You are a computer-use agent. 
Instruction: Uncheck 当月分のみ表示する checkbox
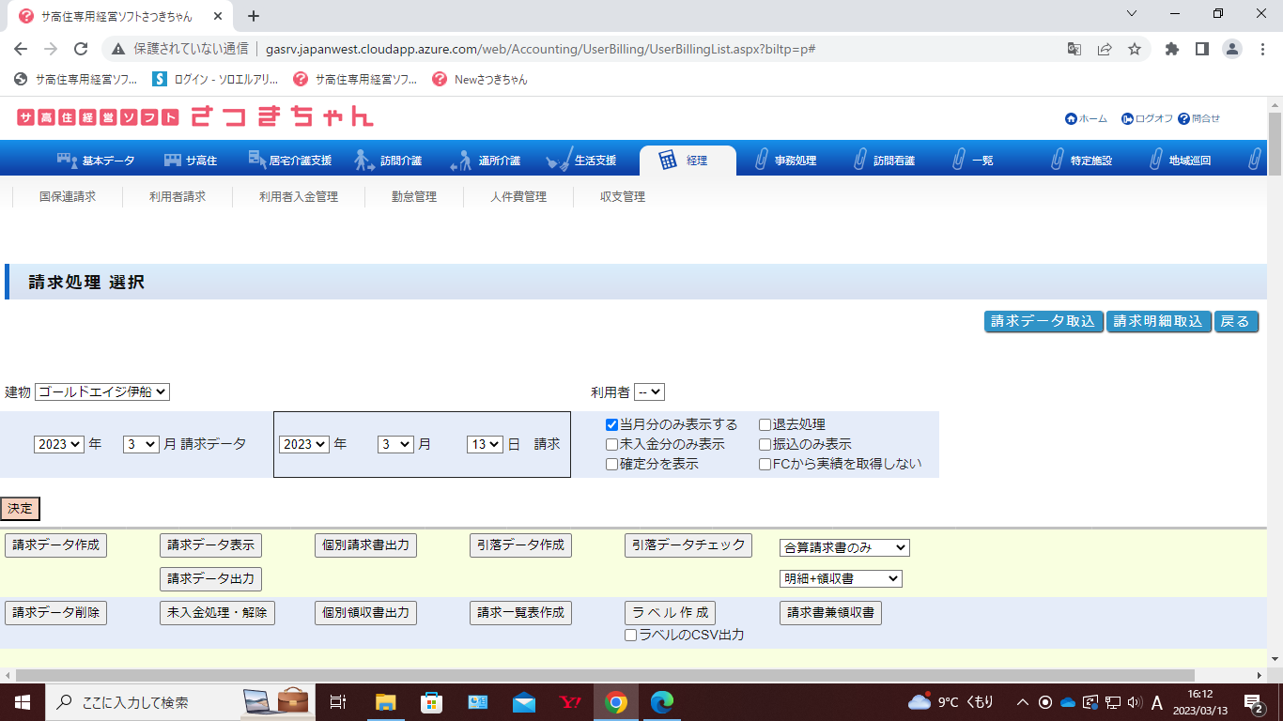[x=611, y=425]
